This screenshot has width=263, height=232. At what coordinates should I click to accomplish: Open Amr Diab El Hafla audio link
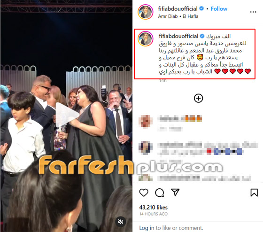tap(178, 16)
